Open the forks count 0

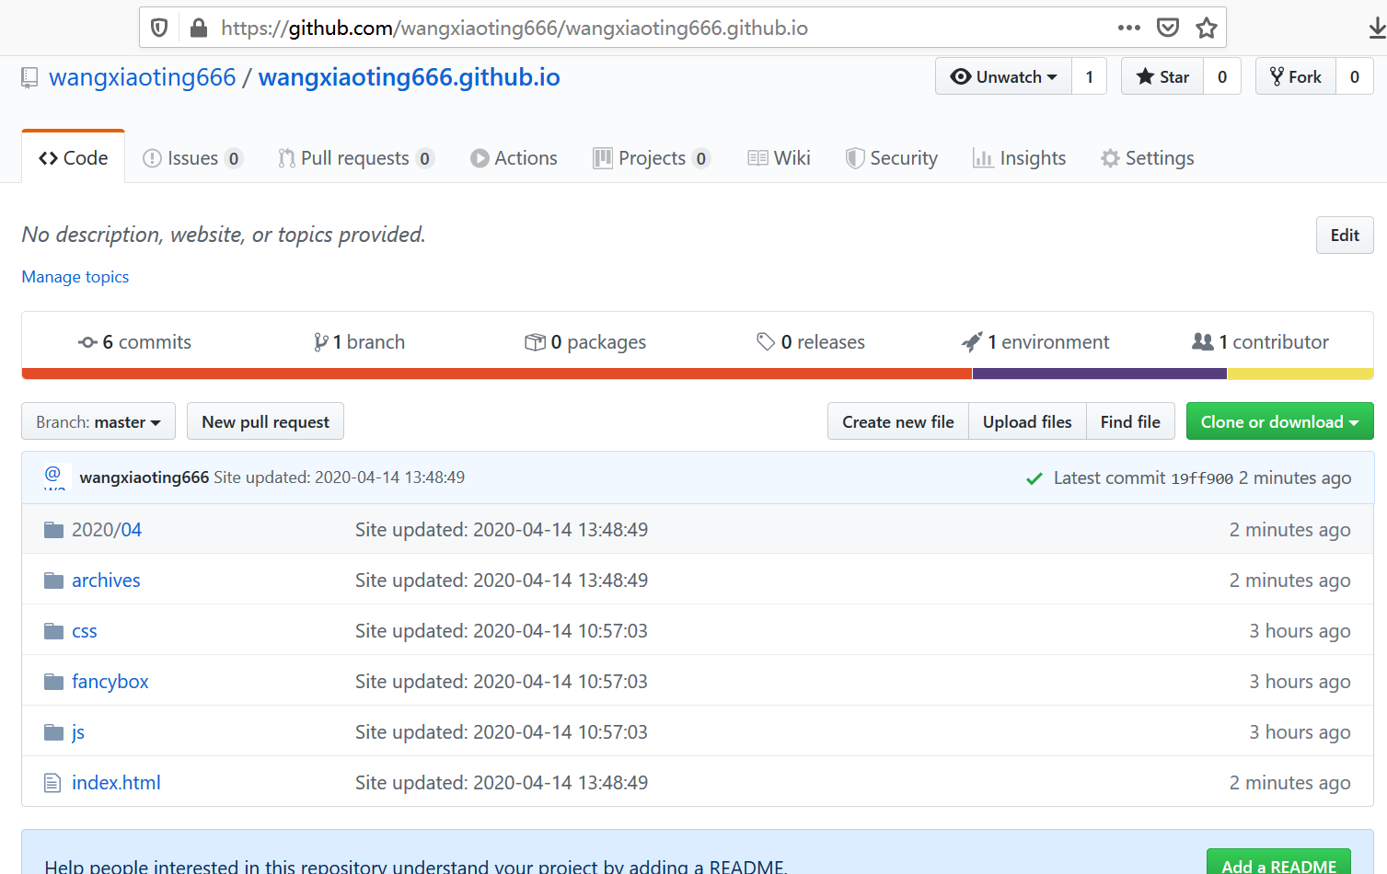point(1355,76)
